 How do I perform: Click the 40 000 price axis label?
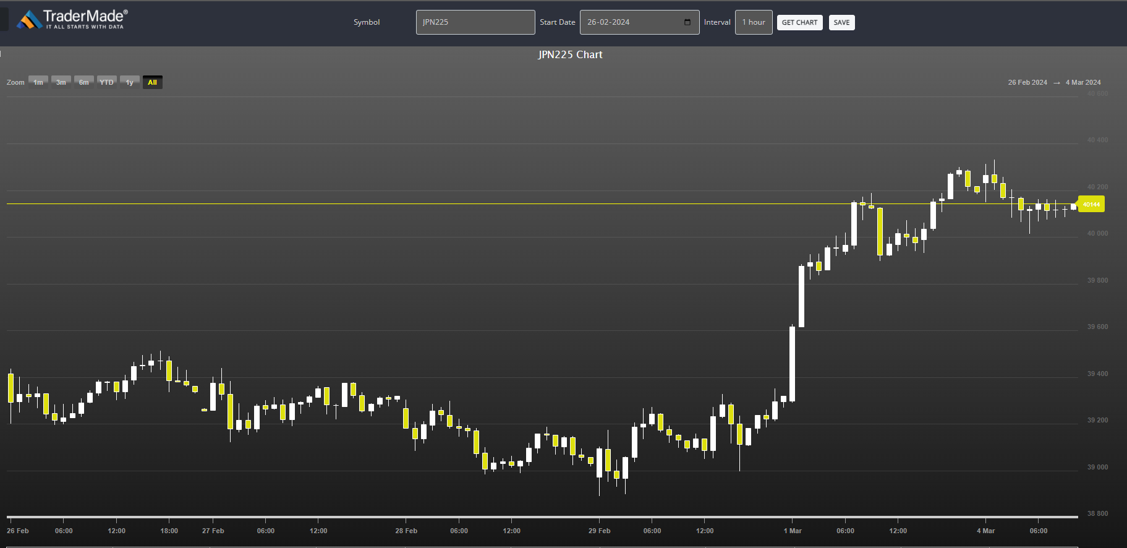(1097, 233)
